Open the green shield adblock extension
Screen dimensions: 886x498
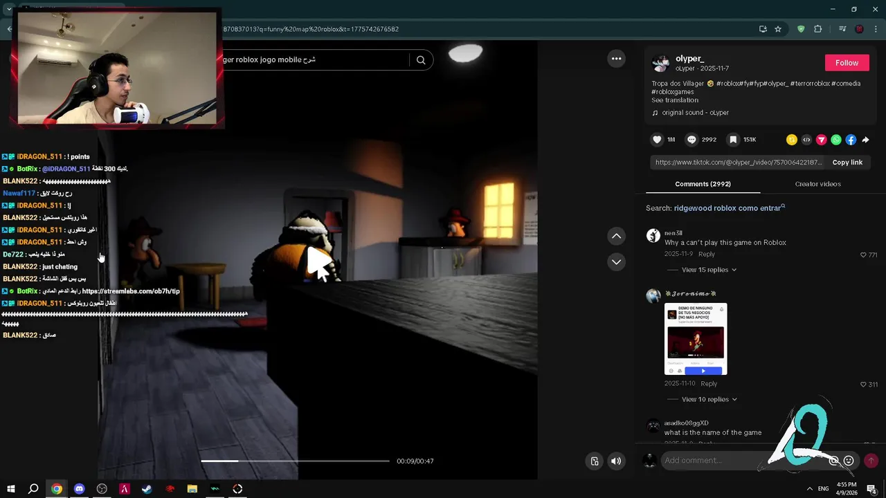click(801, 29)
